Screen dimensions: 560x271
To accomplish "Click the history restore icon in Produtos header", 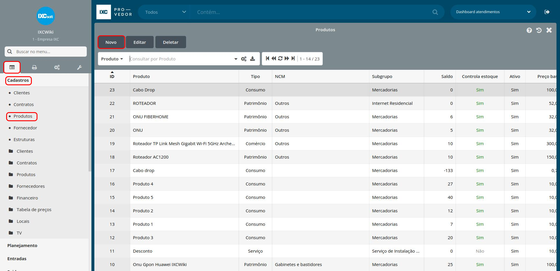I will point(539,30).
